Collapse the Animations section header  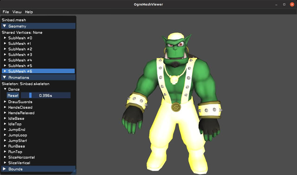(39, 78)
